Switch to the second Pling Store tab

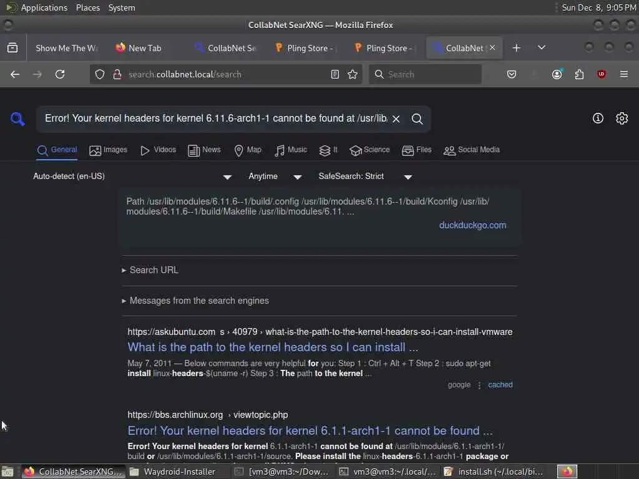(x=384, y=48)
